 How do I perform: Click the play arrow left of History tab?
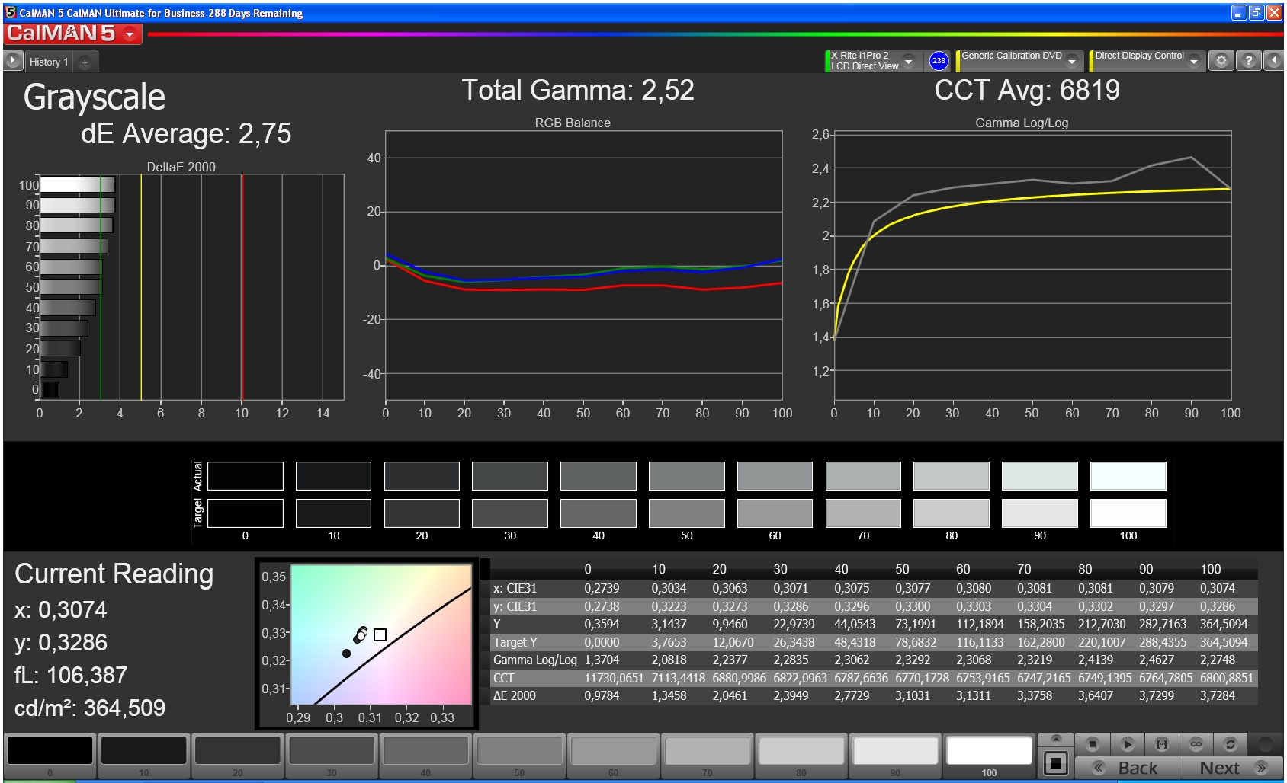[x=13, y=61]
